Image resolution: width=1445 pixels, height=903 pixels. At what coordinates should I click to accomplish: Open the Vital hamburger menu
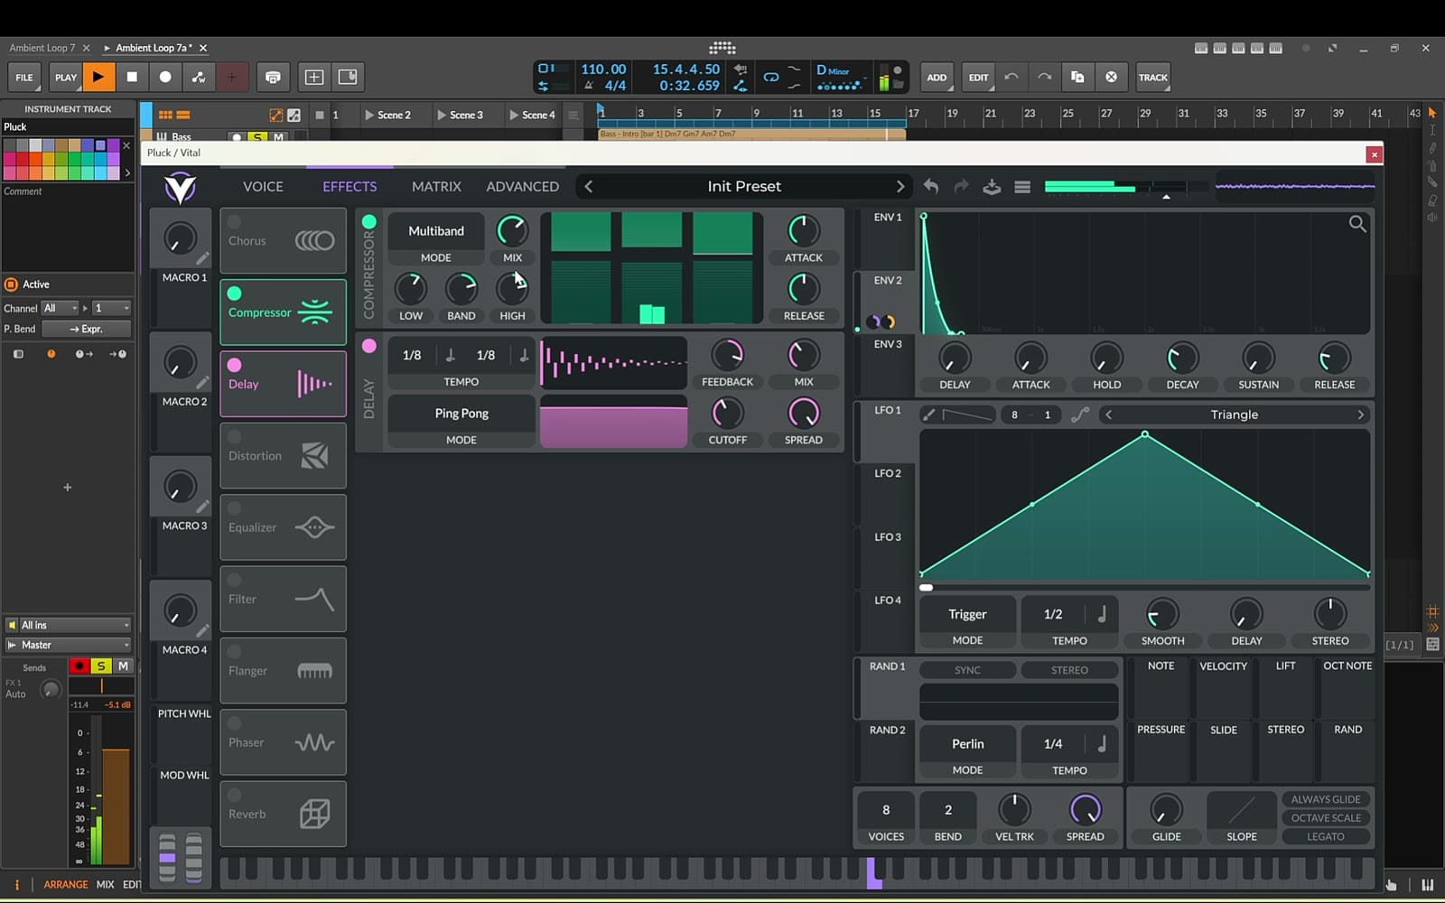[1022, 187]
